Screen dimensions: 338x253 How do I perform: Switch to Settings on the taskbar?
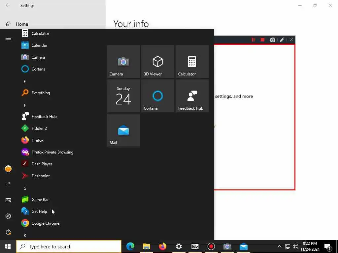tap(179, 246)
